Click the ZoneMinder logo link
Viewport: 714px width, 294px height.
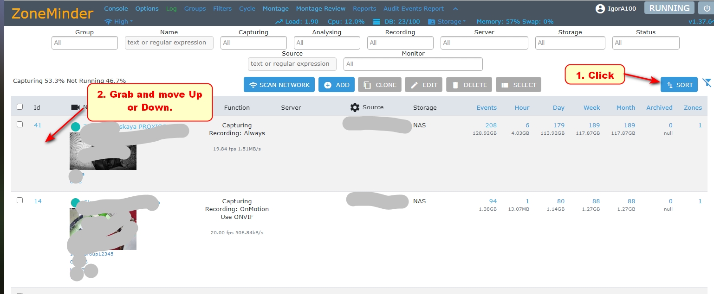click(x=52, y=13)
